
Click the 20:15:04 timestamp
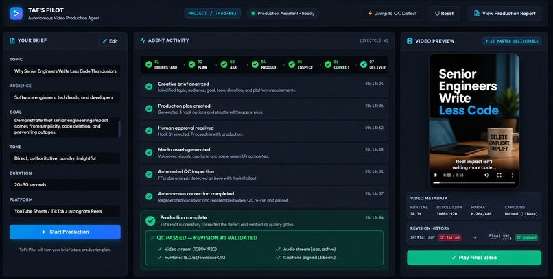click(374, 217)
